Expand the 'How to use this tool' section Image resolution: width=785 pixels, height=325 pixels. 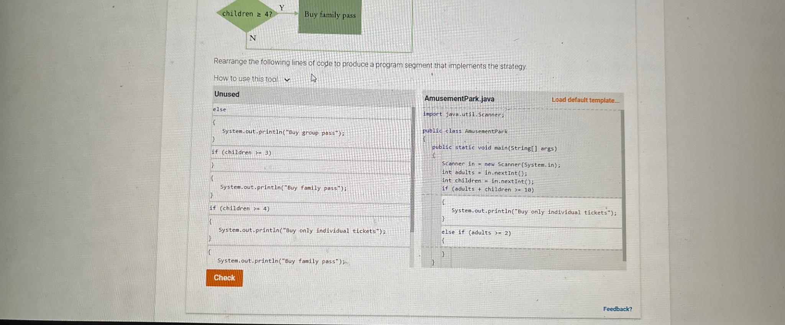252,79
